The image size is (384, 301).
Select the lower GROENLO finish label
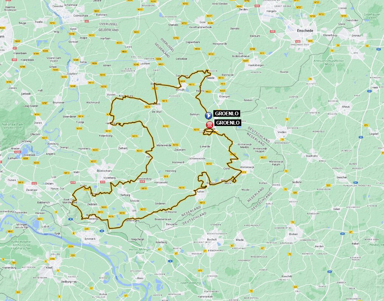click(228, 123)
